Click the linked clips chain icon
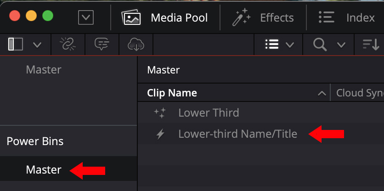The width and height of the screenshot is (384, 191). click(68, 44)
